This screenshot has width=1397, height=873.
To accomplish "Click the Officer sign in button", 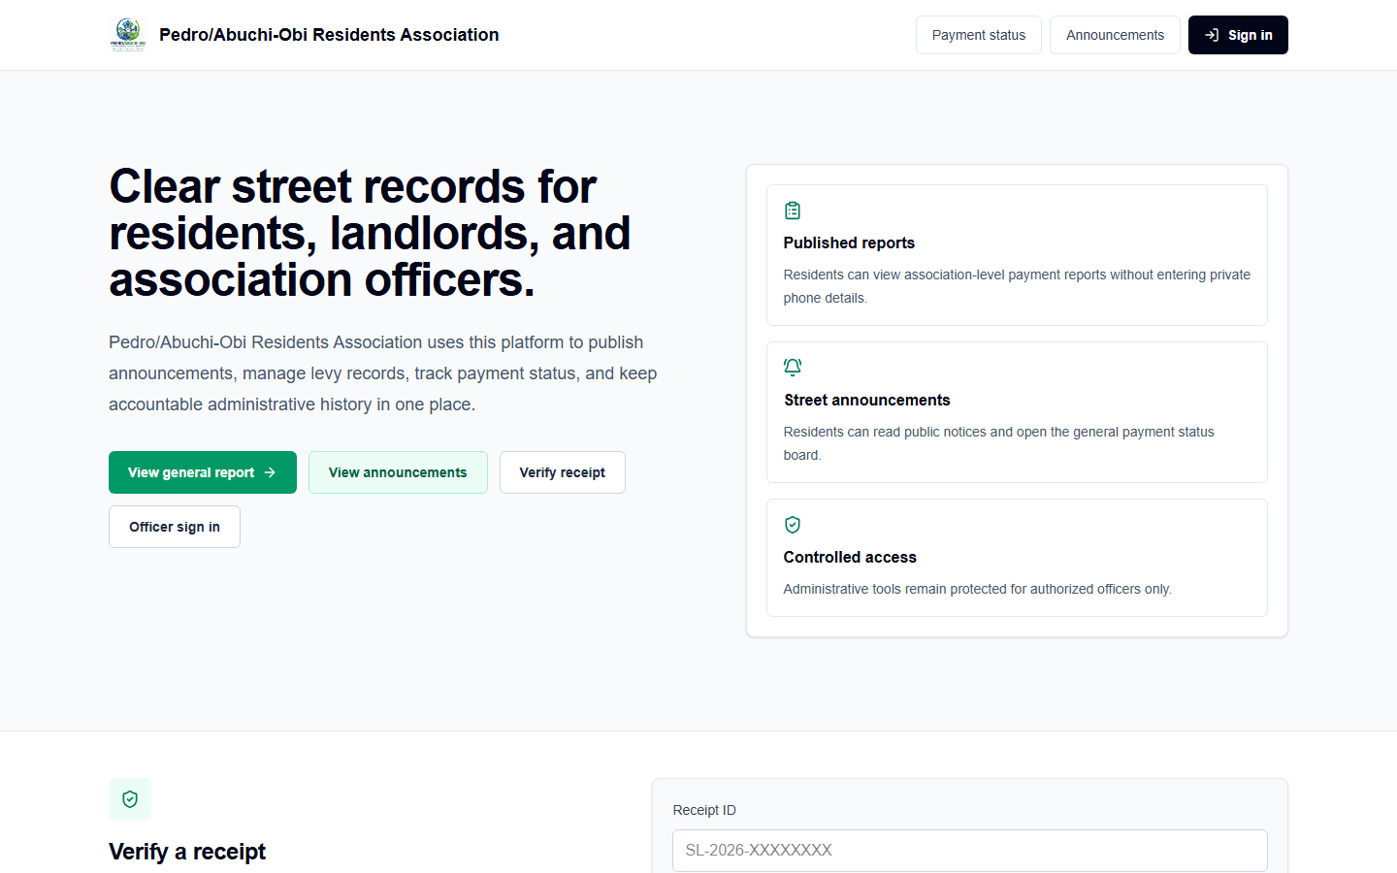I will (x=175, y=527).
